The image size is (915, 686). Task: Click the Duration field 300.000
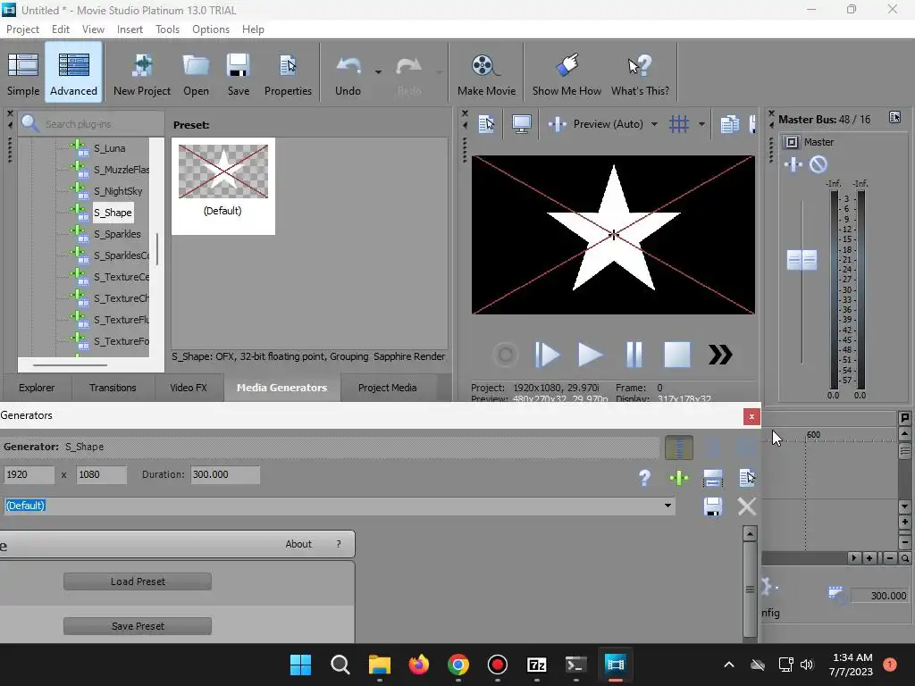225,474
